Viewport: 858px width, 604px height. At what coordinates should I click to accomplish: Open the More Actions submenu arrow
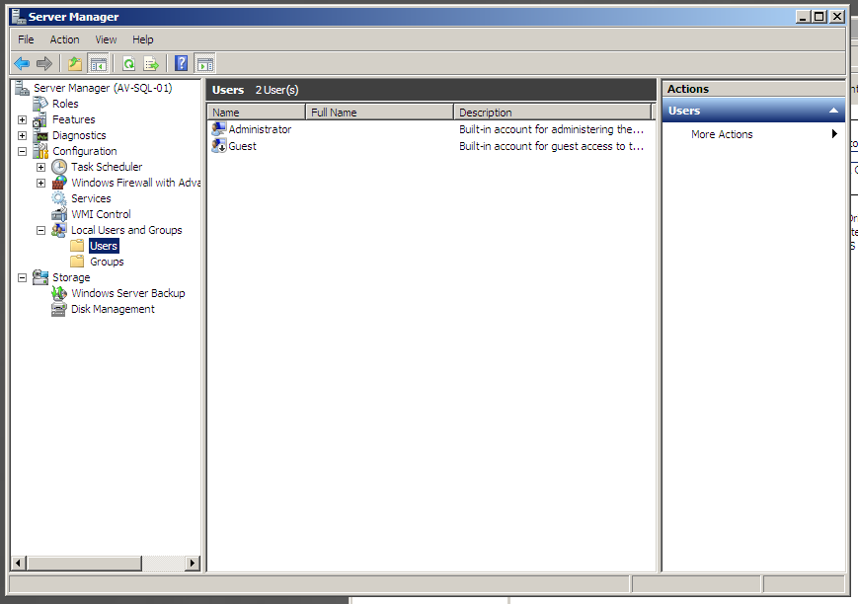pyautogui.click(x=834, y=134)
